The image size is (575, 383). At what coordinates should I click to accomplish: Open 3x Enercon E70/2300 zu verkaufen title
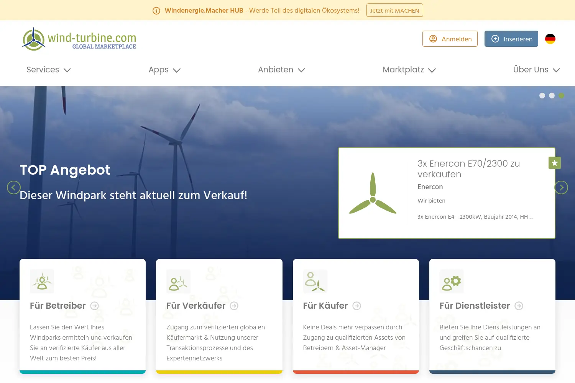468,169
